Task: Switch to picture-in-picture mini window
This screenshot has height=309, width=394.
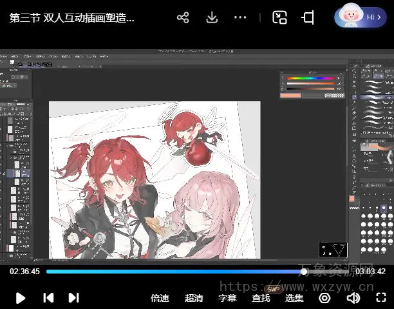Action: (279, 18)
